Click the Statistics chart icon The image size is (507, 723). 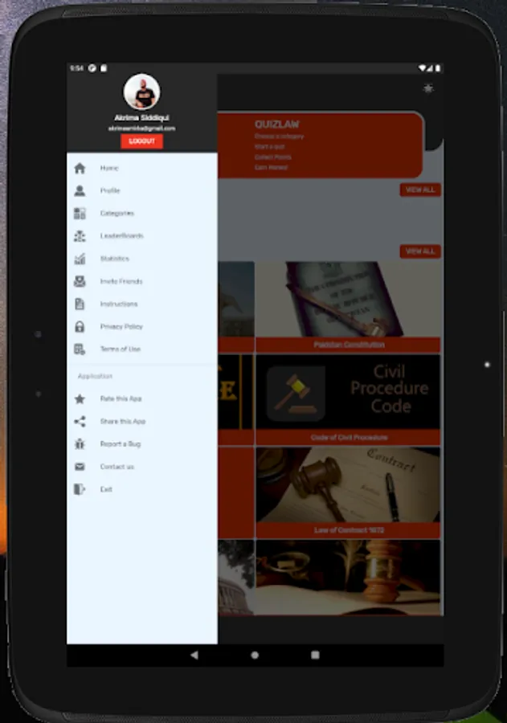[x=80, y=258]
